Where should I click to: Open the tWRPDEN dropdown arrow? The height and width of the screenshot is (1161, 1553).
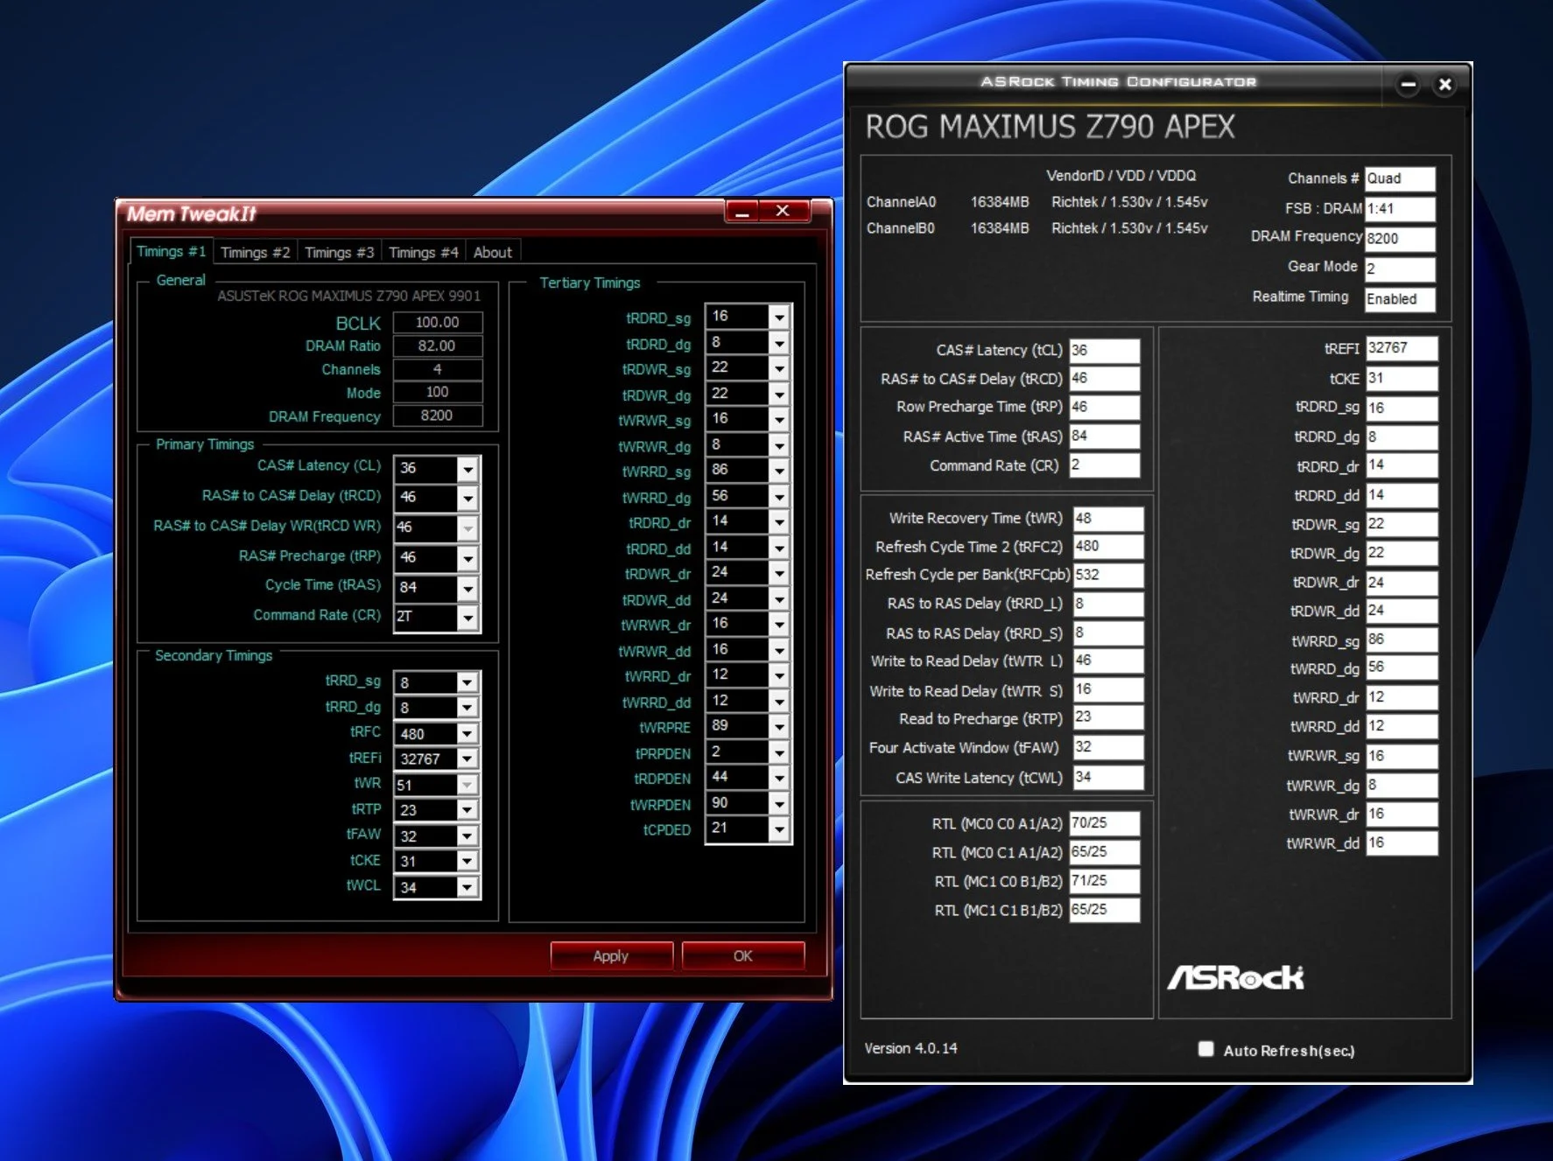tap(779, 804)
